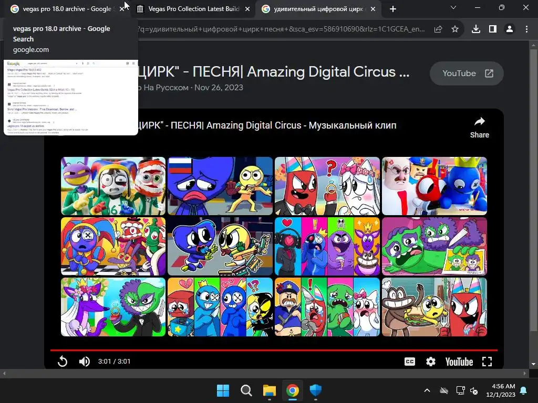Show hidden system tray icons
Screen dimensions: 538x403
click(x=427, y=390)
